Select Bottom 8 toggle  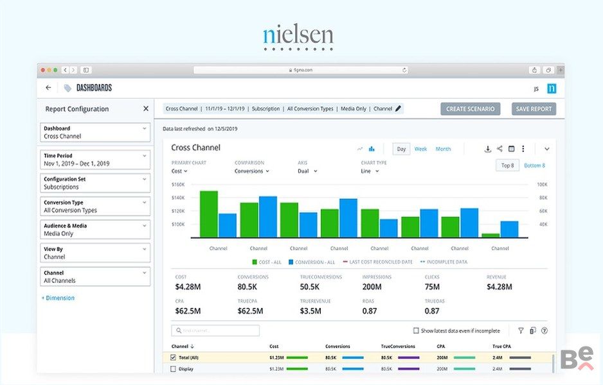pyautogui.click(x=535, y=166)
